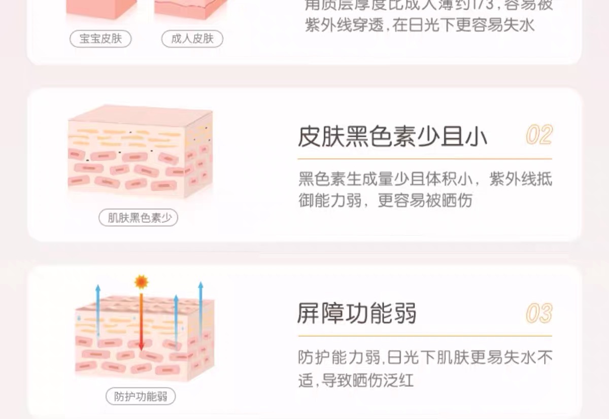Click the 宝宝皮肤 pill label
The width and height of the screenshot is (609, 419).
click(100, 39)
